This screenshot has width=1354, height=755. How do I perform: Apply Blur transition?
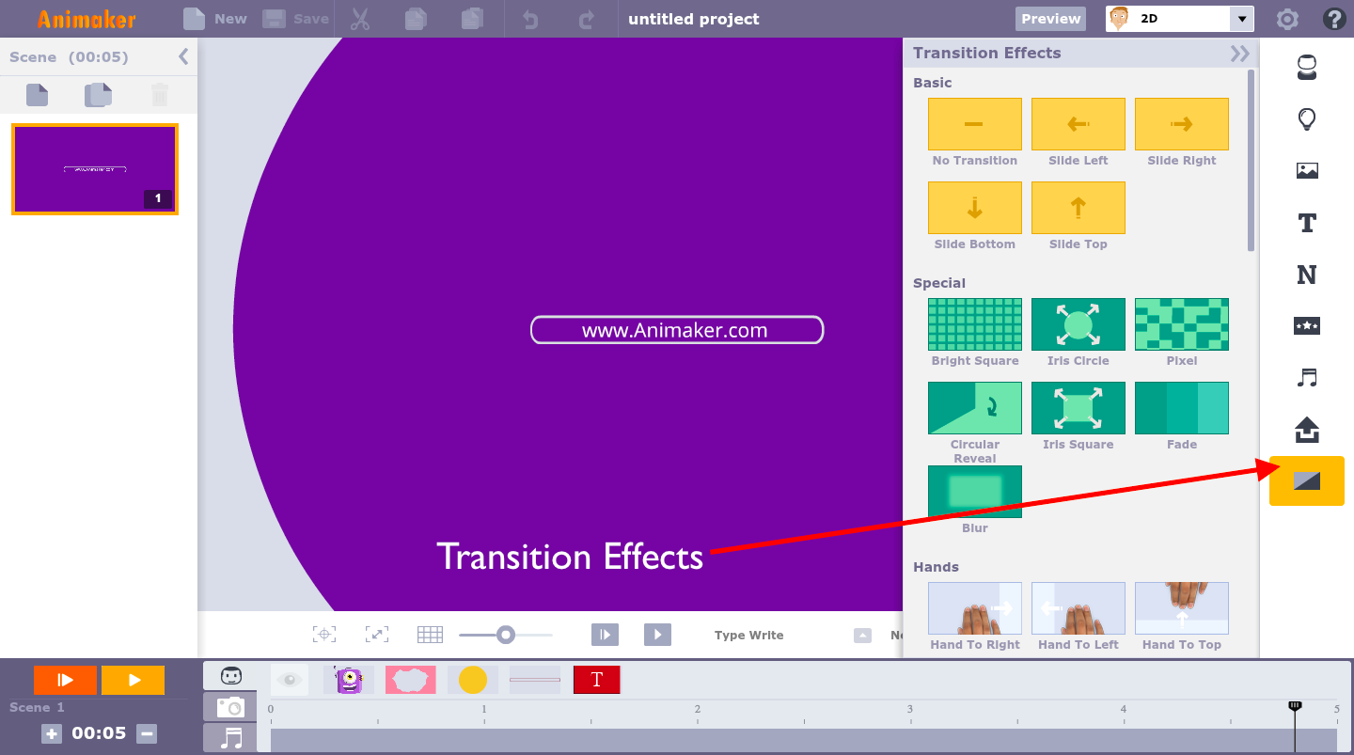pos(975,492)
